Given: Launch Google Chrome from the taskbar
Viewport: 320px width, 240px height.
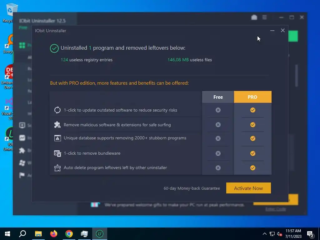Looking at the screenshot, I should coord(69,234).
